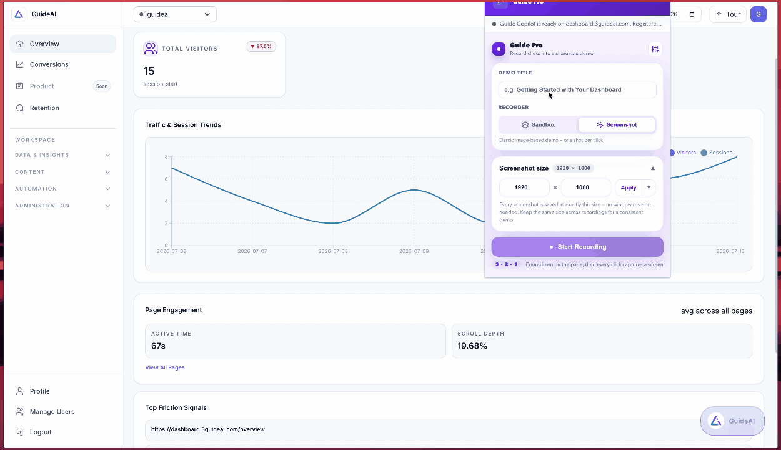Click the sparkle icon on Tour button
The width and height of the screenshot is (781, 450).
719,14
